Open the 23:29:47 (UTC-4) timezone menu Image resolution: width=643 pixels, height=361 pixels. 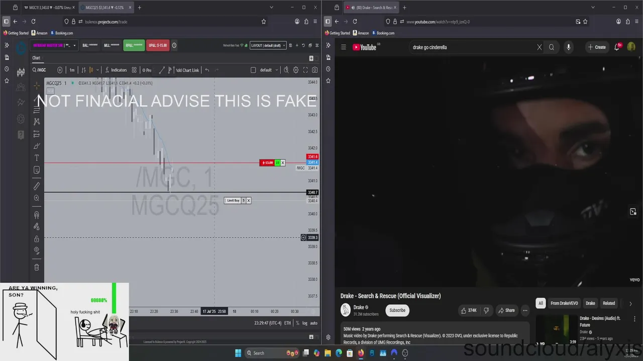click(268, 323)
